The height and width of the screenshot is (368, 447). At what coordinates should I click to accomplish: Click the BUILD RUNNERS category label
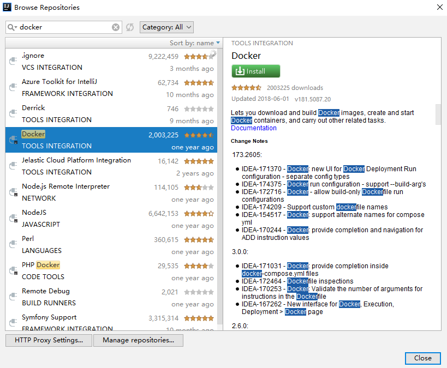pyautogui.click(x=49, y=303)
